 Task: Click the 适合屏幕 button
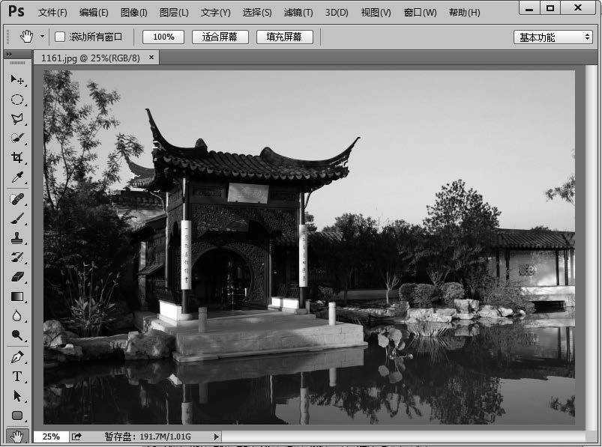(x=220, y=37)
